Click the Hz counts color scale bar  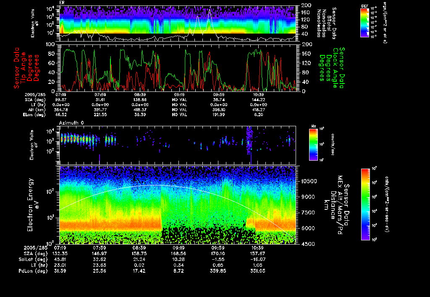point(313,144)
